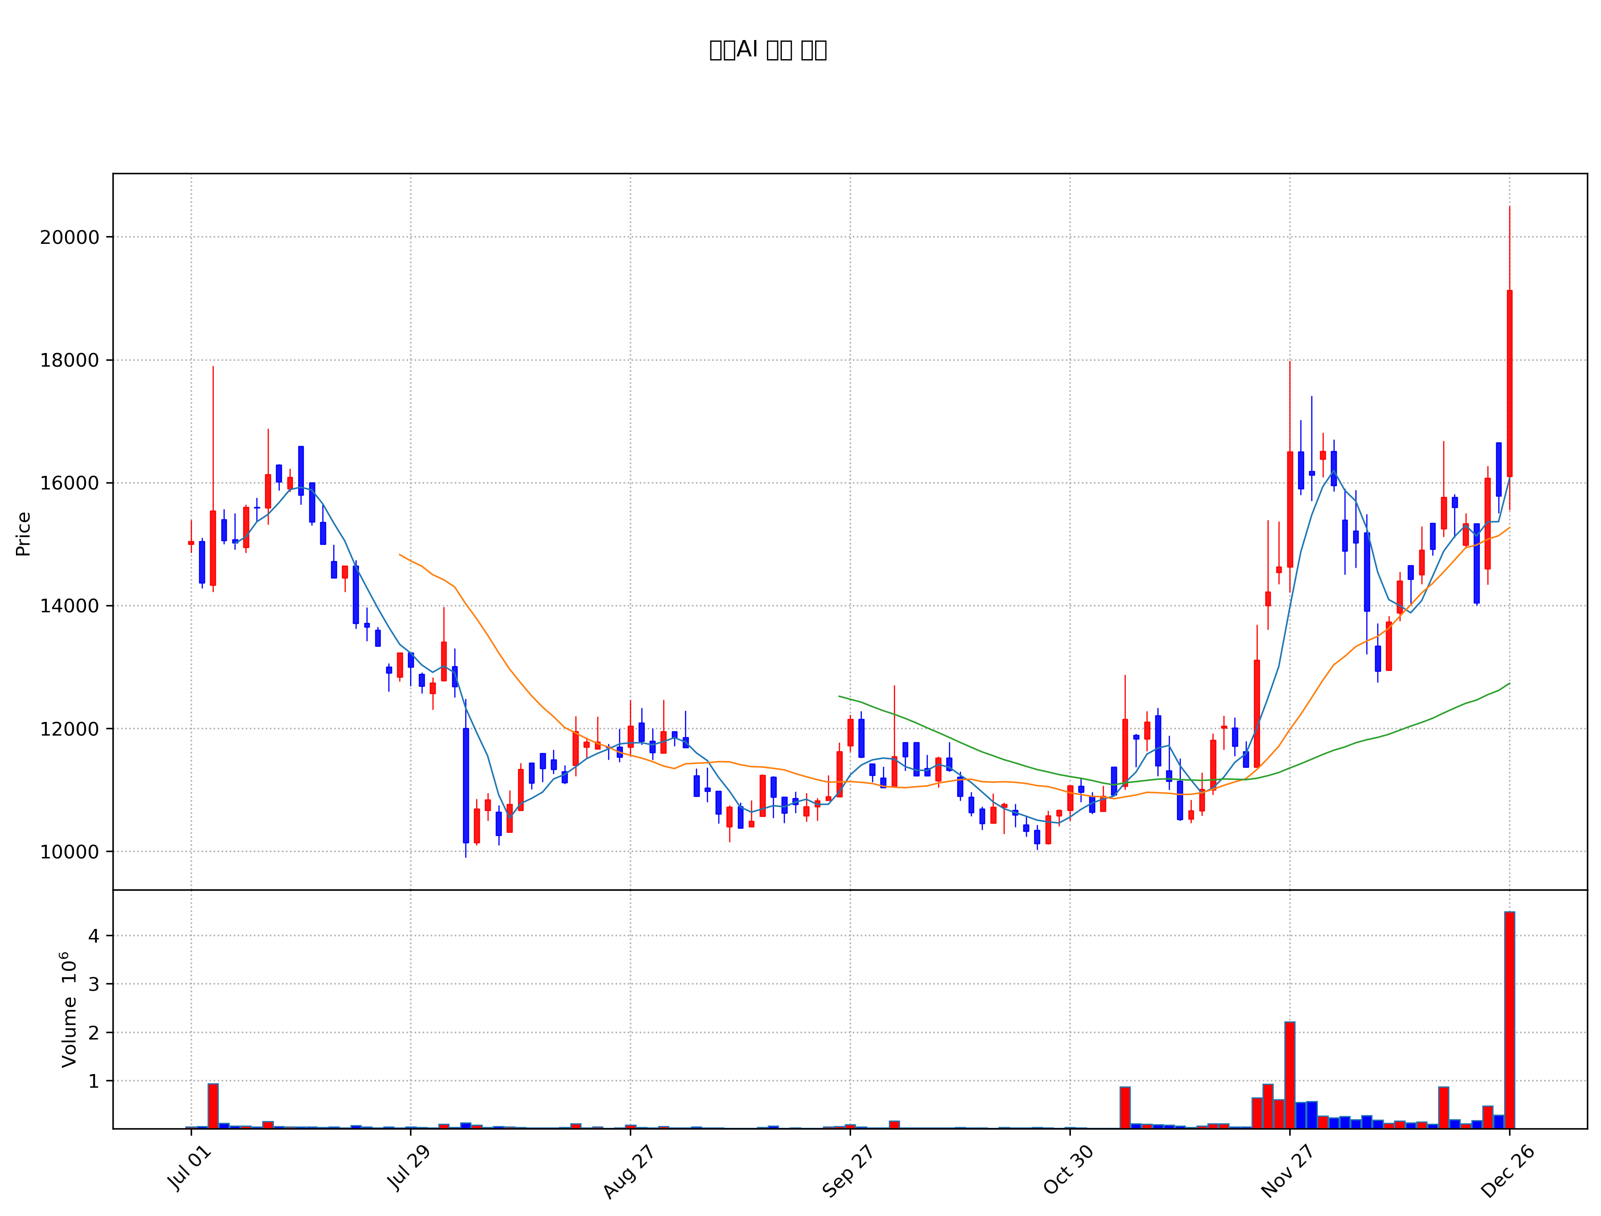This screenshot has height=1216, width=1601.
Task: Click the 20000 price axis label
Action: [x=70, y=237]
